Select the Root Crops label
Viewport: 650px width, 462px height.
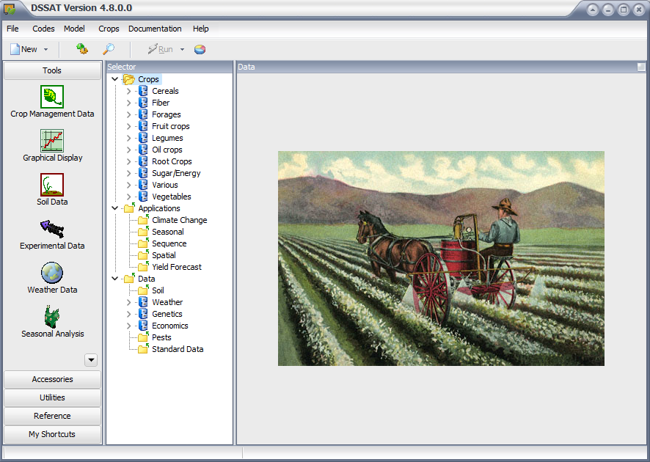pyautogui.click(x=172, y=161)
